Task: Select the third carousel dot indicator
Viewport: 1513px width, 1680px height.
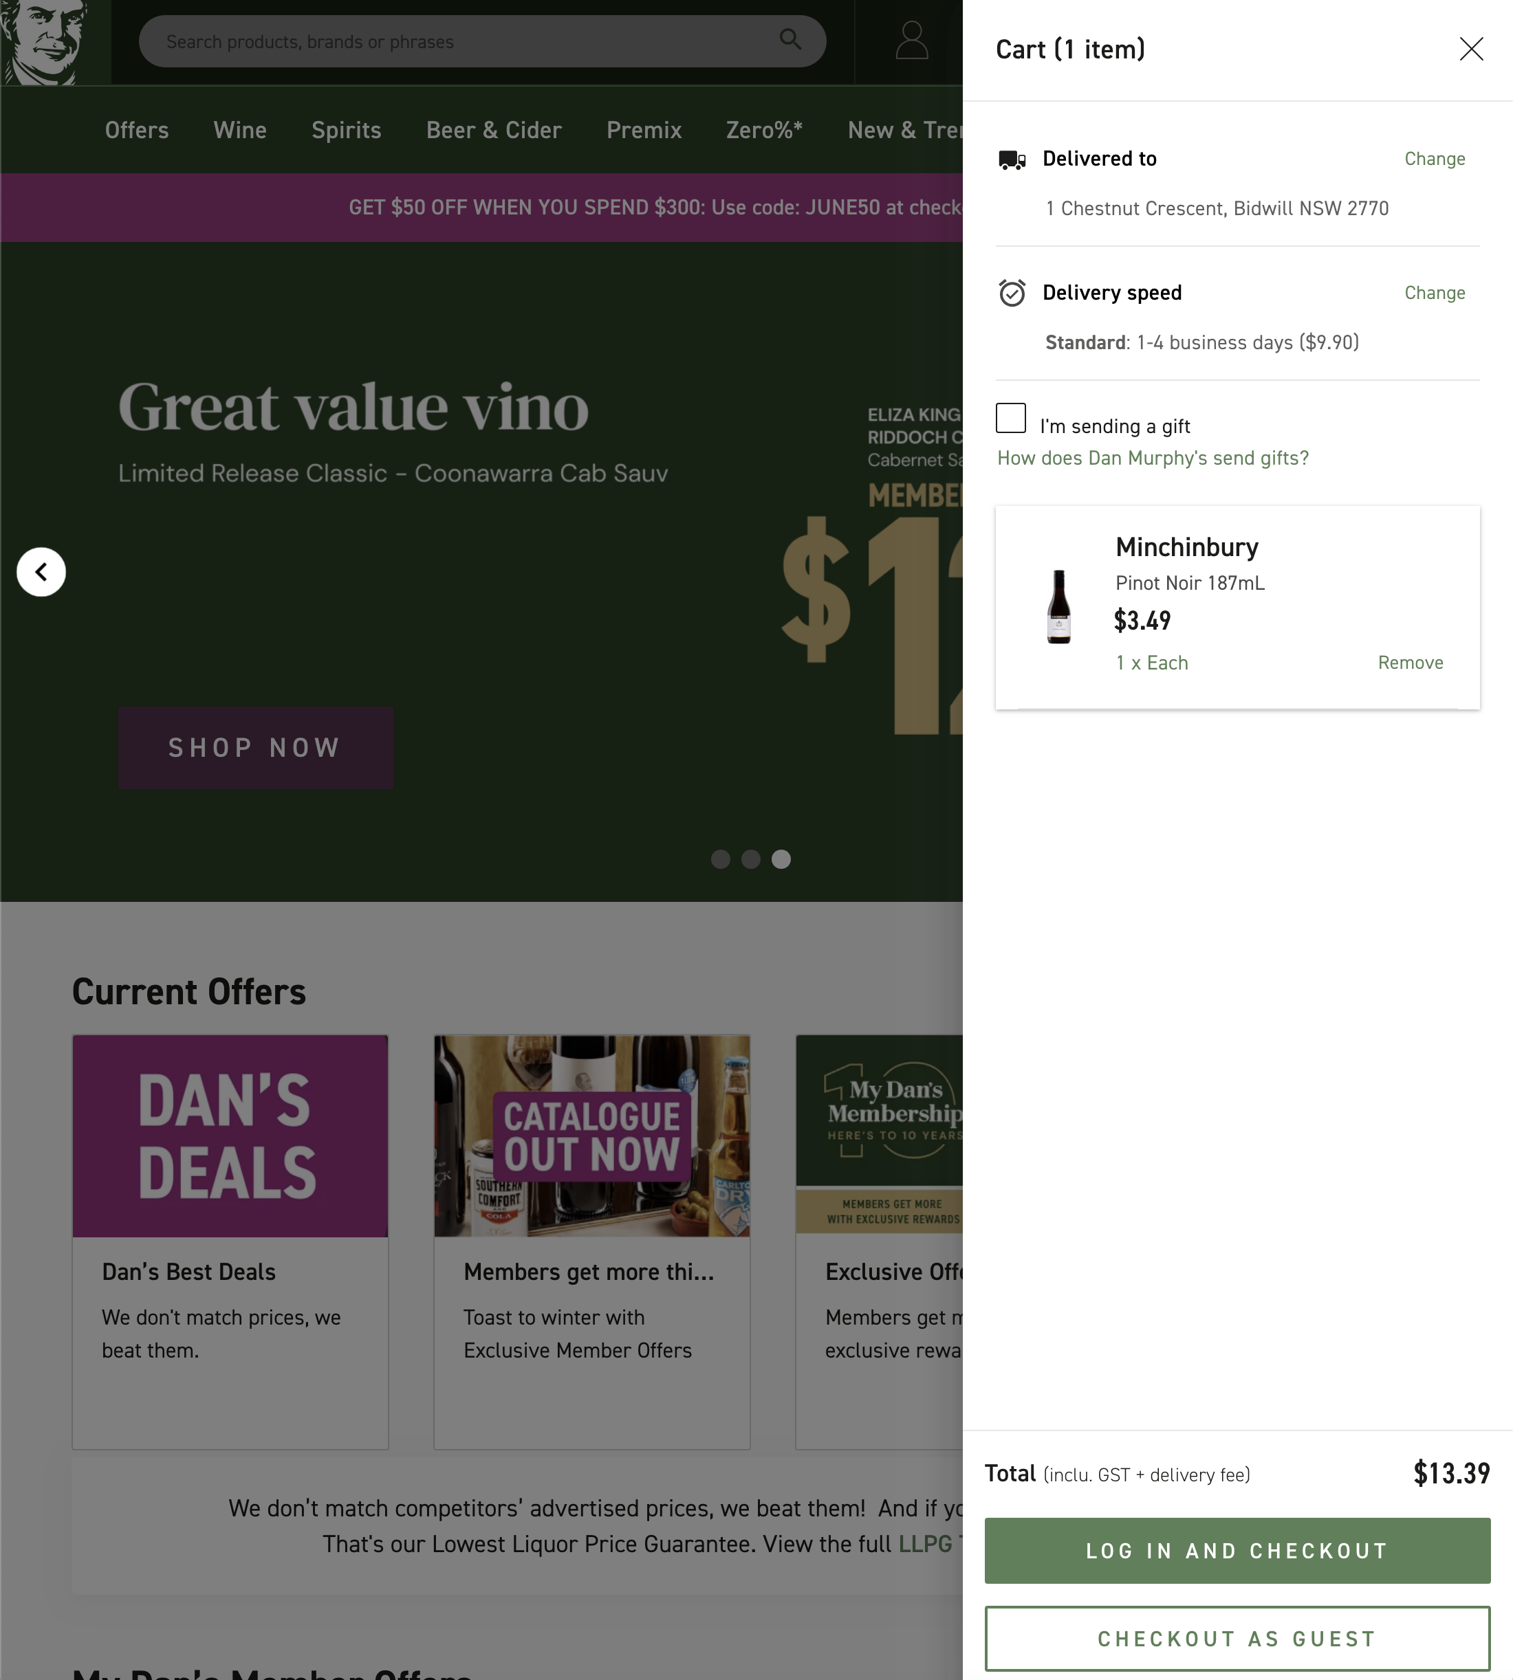Action: click(x=781, y=859)
